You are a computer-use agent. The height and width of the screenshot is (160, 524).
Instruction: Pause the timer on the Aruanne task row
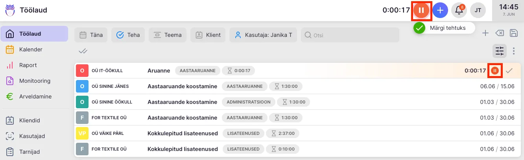495,71
